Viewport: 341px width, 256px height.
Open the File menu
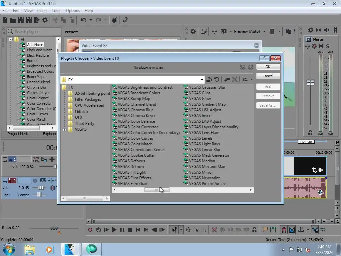(5, 10)
